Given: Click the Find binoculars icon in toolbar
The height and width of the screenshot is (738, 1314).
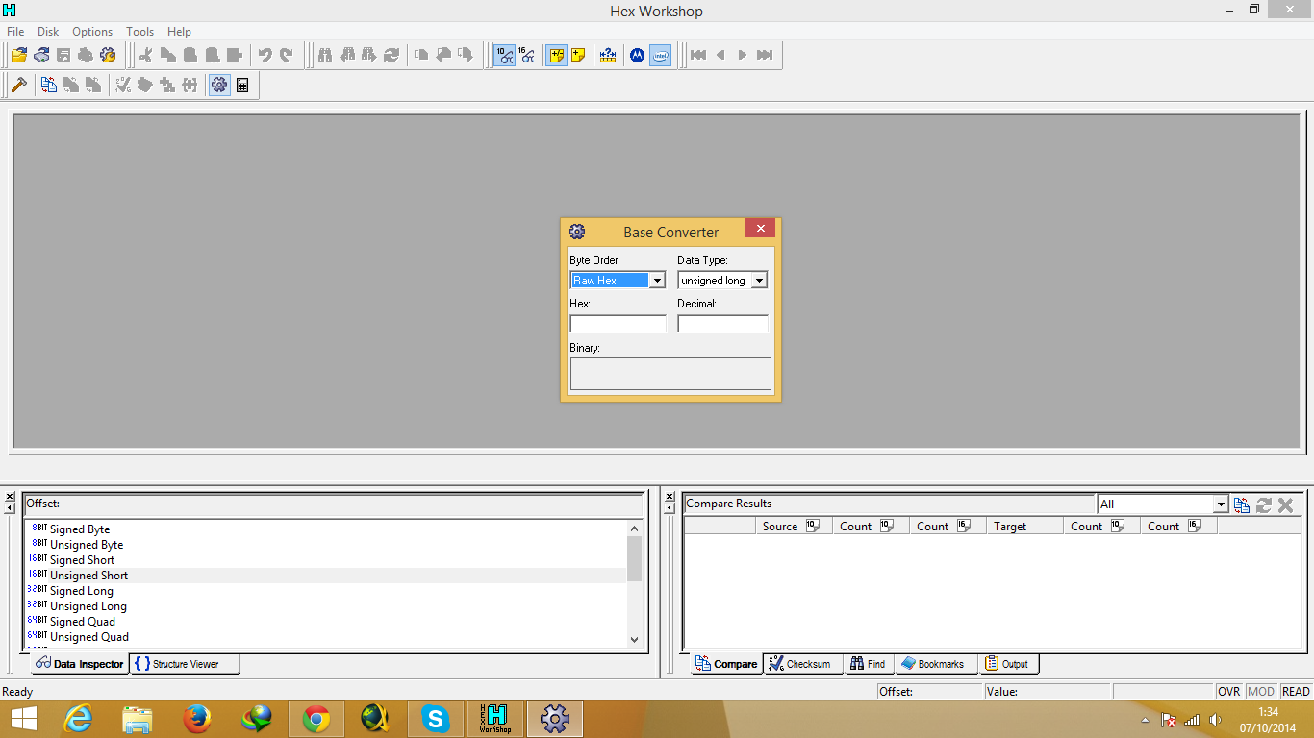Looking at the screenshot, I should (x=325, y=55).
